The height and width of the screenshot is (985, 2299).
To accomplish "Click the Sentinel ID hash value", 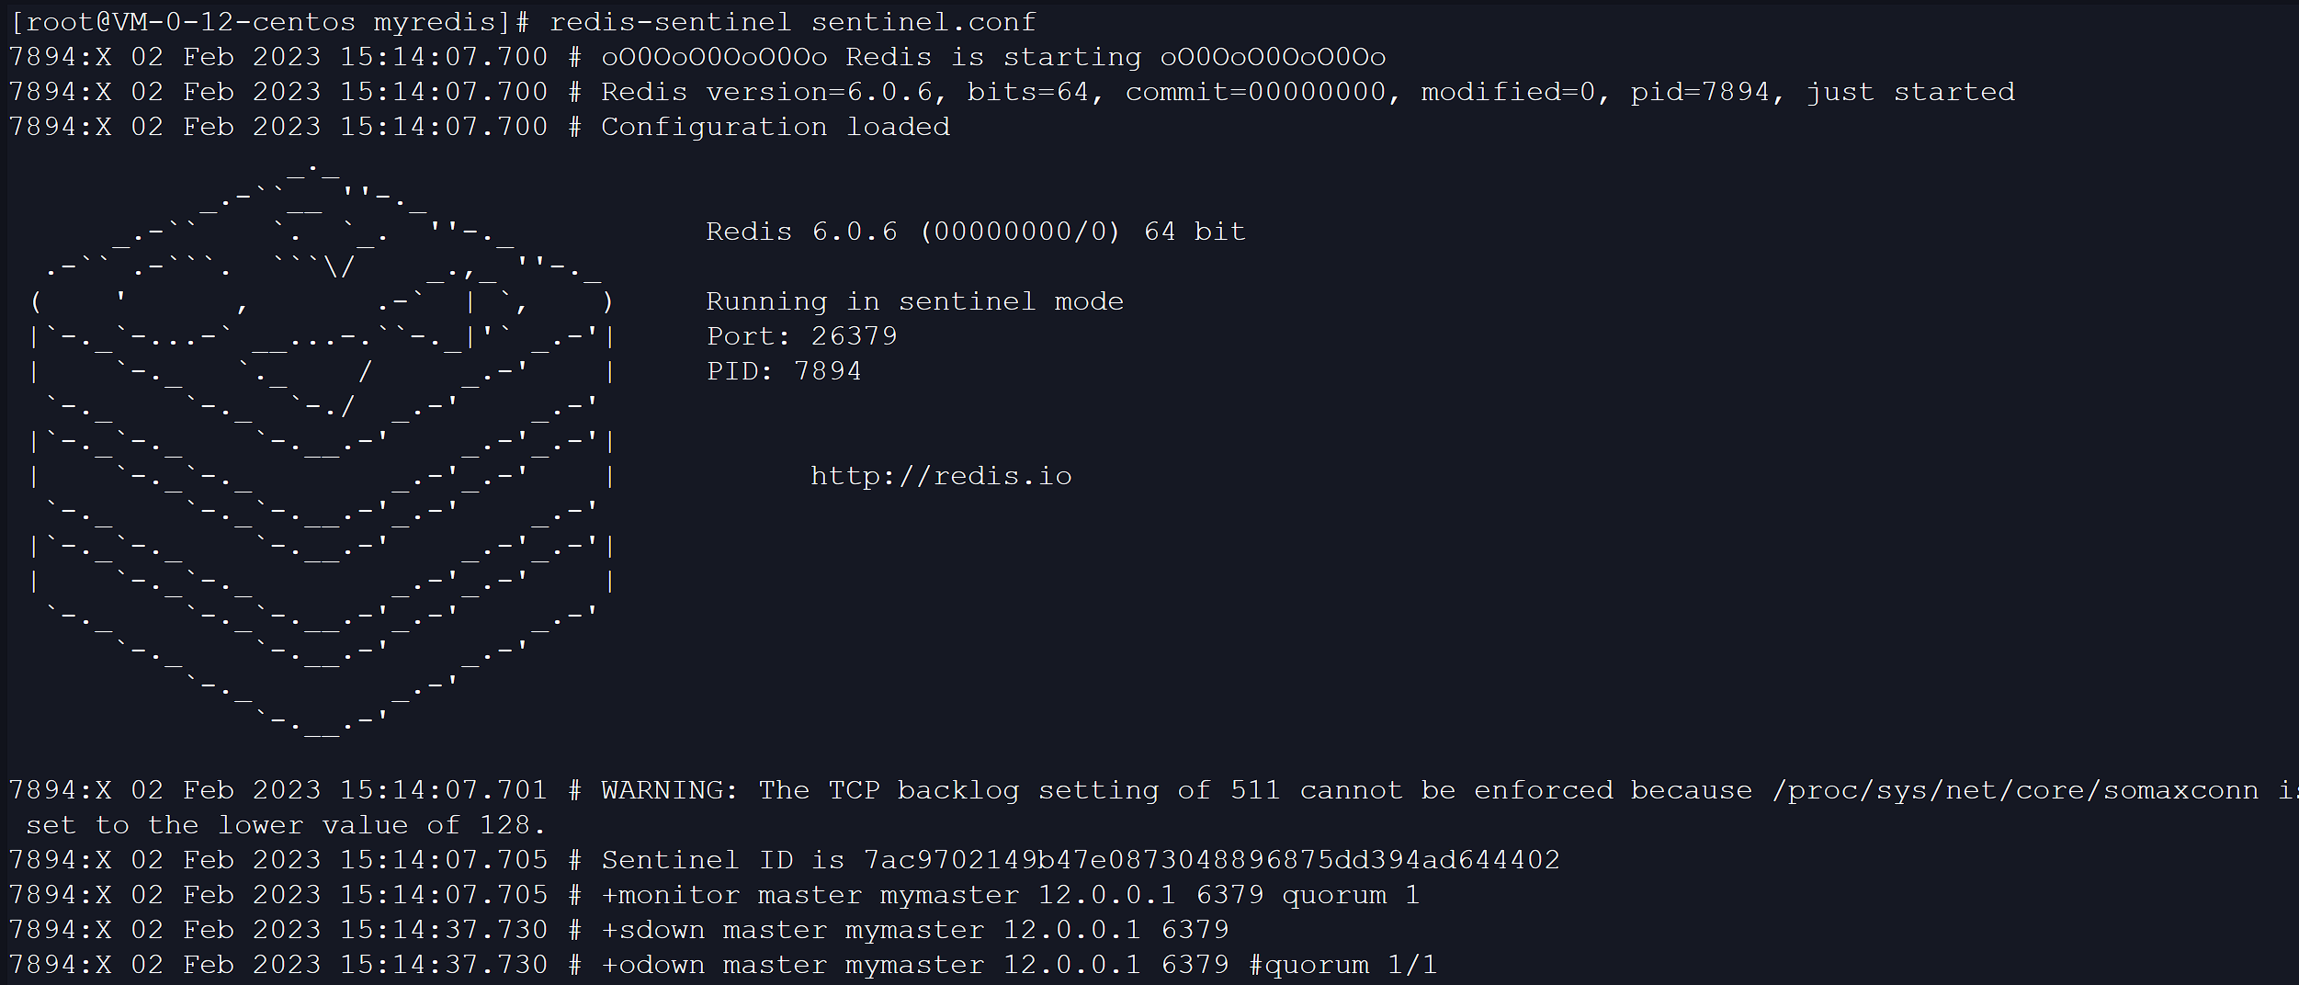I will tap(1212, 860).
